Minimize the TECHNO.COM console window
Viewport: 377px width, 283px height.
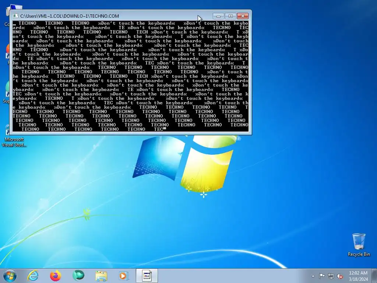coord(218,16)
